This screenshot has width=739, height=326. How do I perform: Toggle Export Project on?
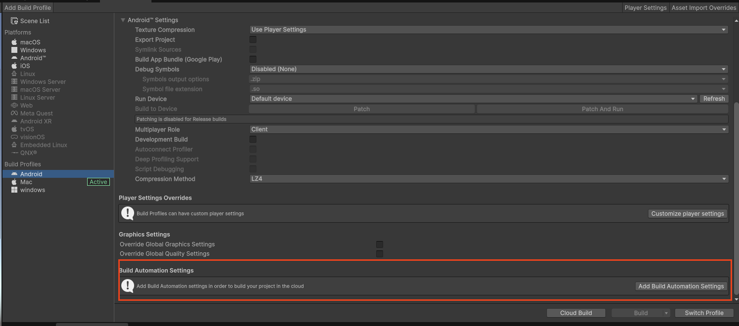tap(253, 40)
